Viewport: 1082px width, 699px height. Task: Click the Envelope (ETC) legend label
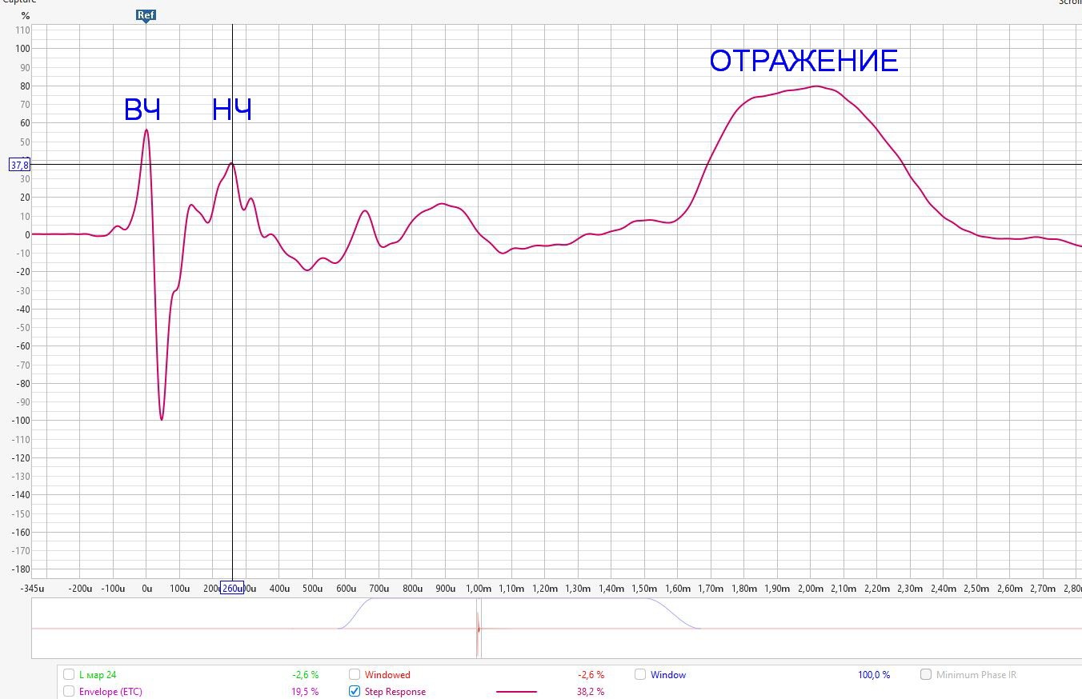click(x=110, y=691)
